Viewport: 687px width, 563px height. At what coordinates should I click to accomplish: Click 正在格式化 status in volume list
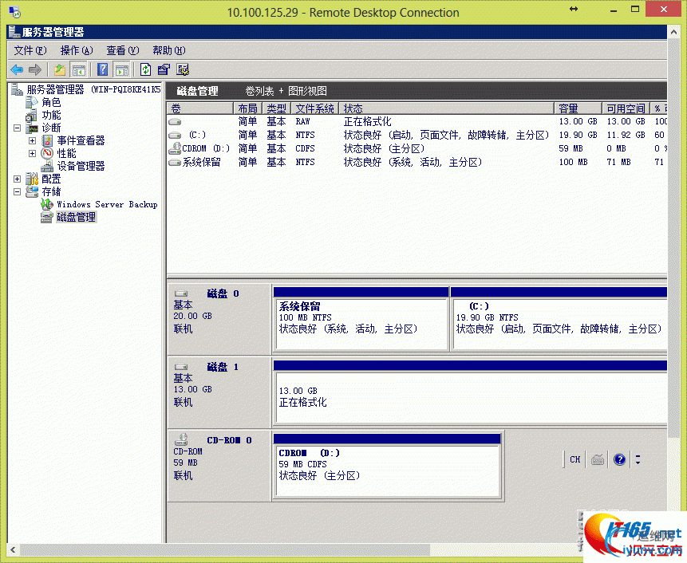368,122
